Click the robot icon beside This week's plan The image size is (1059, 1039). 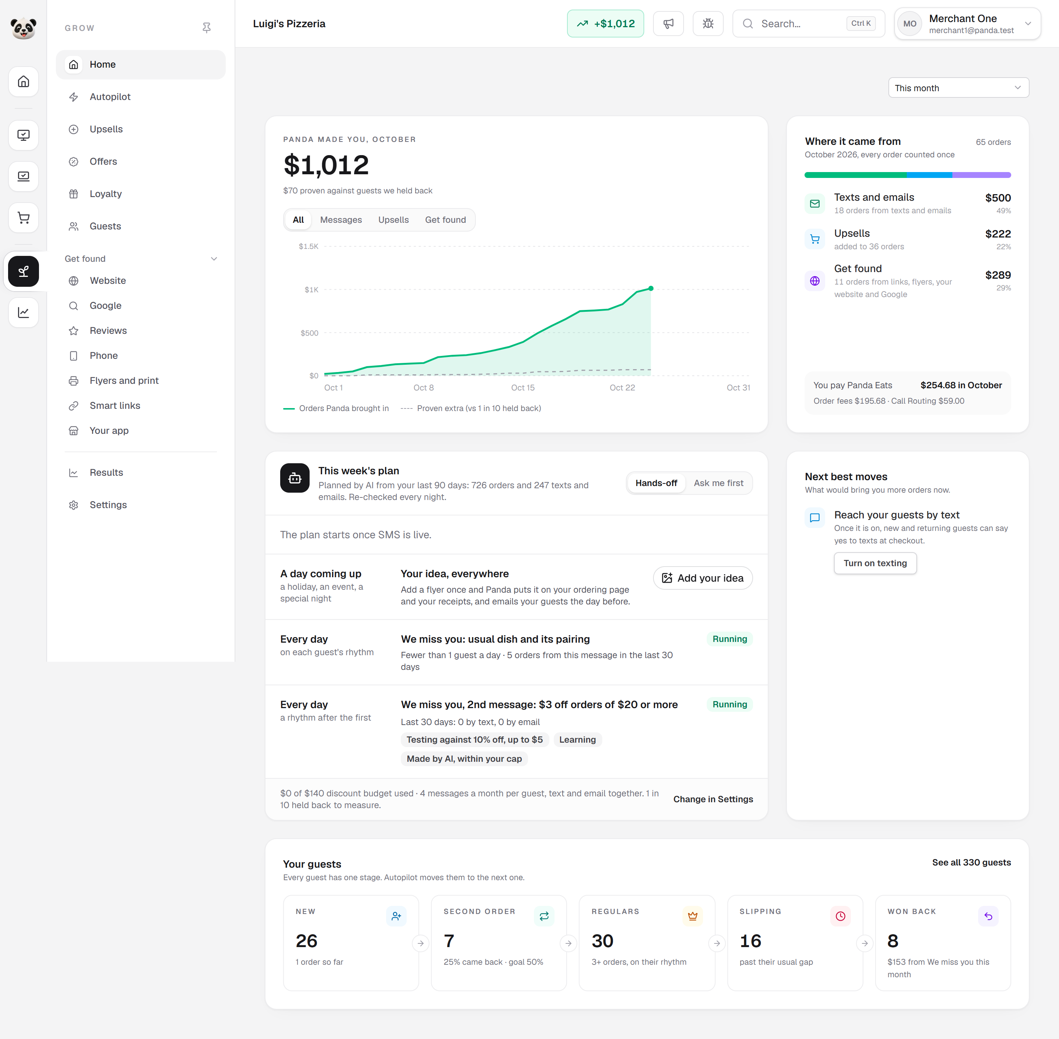click(295, 478)
